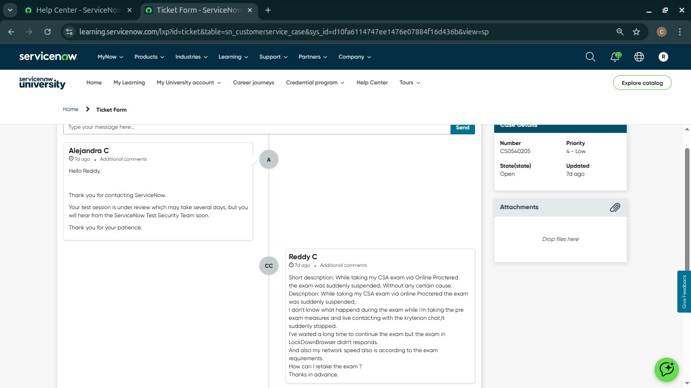
Task: Click the paperclip attachment icon
Action: pos(615,207)
